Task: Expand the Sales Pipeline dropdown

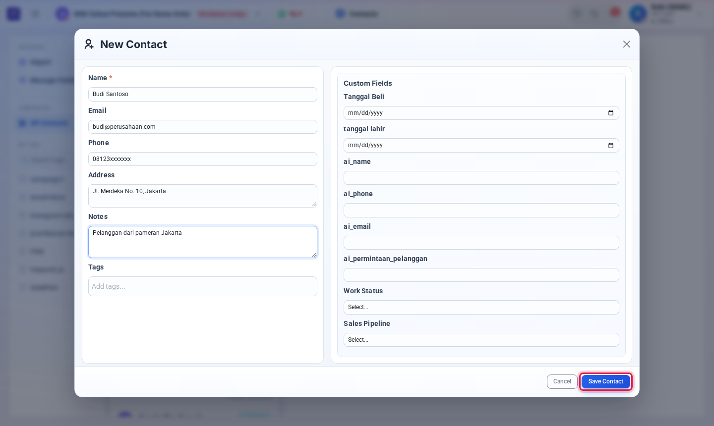Action: coord(481,340)
